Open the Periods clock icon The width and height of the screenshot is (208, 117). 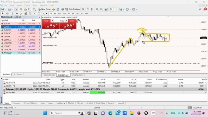pos(127,9)
